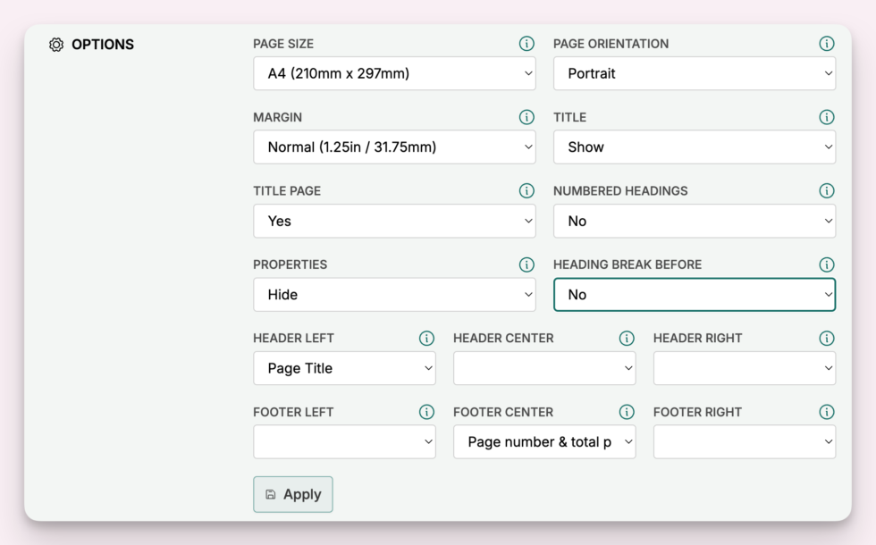The image size is (876, 545).
Task: Click the MARGIN label
Action: tap(278, 117)
